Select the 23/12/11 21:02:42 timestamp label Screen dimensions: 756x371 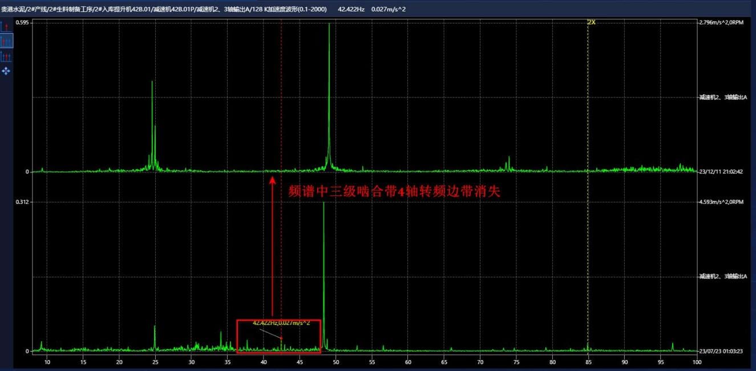722,171
